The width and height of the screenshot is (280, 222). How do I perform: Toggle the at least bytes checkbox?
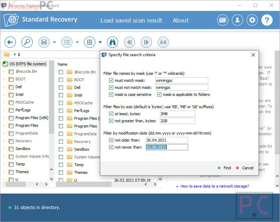pos(111,114)
